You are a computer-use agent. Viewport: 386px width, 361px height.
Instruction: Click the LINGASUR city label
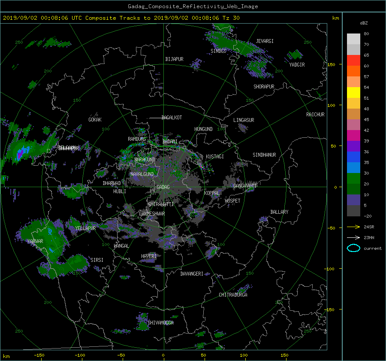click(x=244, y=120)
